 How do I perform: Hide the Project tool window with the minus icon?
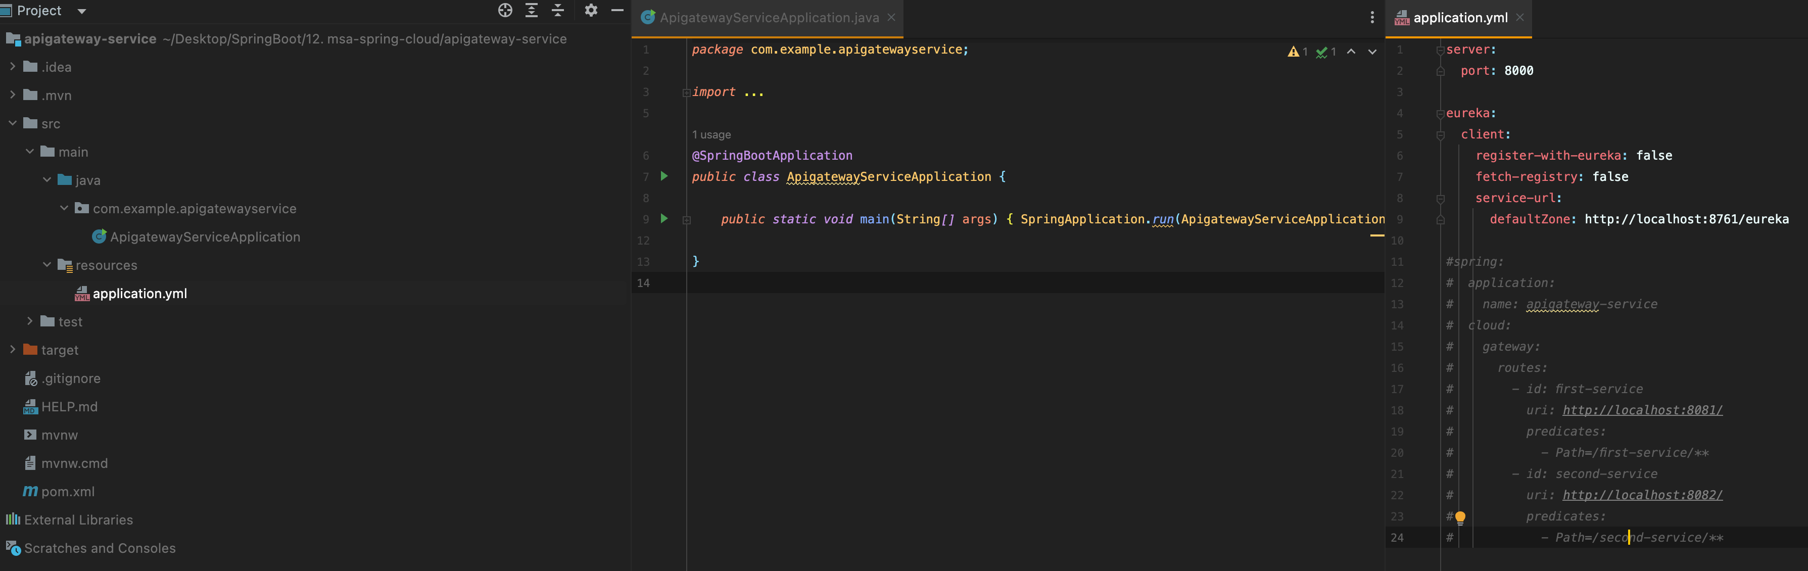pos(617,11)
